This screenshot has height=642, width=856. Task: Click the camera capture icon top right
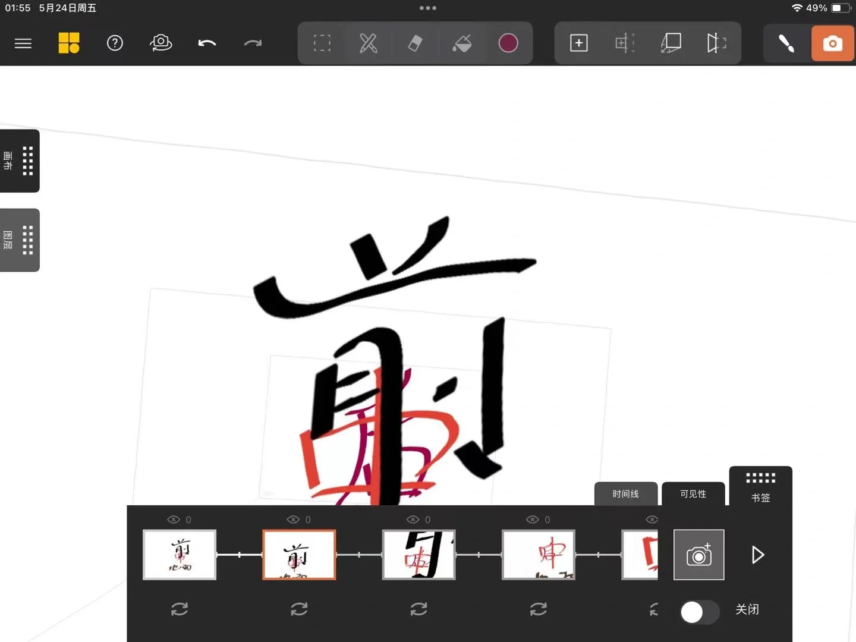click(x=833, y=43)
